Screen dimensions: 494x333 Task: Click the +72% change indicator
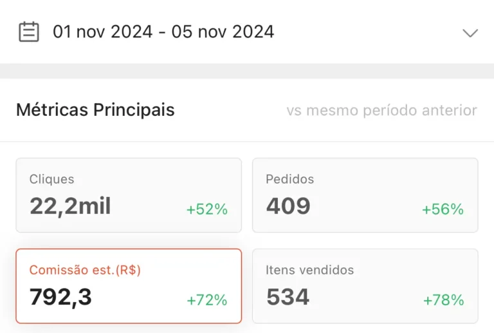206,300
